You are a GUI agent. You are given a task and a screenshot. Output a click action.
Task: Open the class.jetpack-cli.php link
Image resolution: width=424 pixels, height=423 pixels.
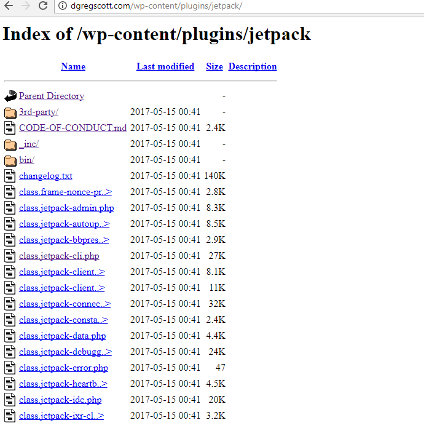coord(59,256)
